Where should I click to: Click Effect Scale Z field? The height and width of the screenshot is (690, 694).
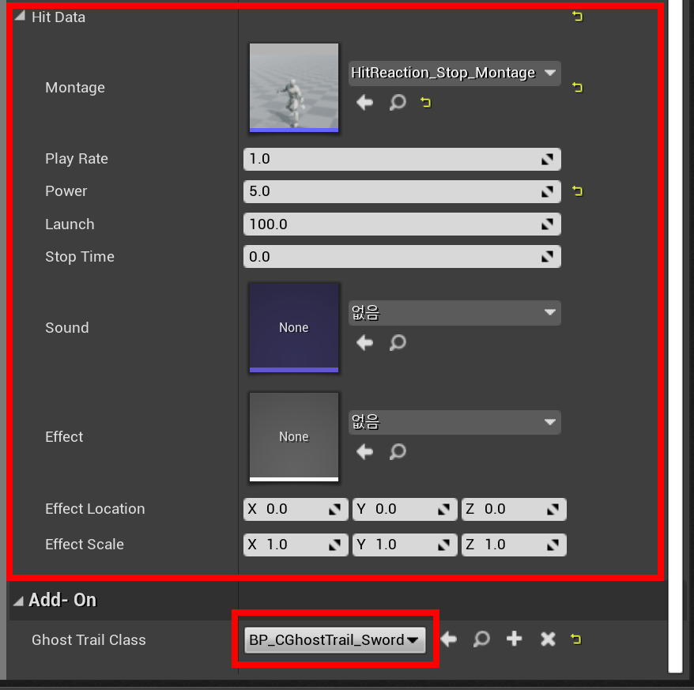[x=514, y=545]
